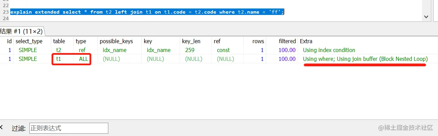Select the Using index condition cell
The height and width of the screenshot is (136, 438).
click(x=329, y=50)
